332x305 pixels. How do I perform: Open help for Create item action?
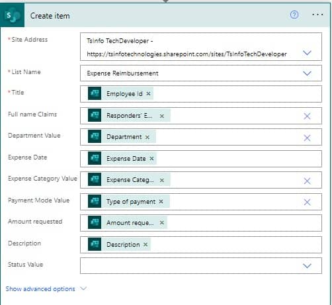pyautogui.click(x=294, y=15)
